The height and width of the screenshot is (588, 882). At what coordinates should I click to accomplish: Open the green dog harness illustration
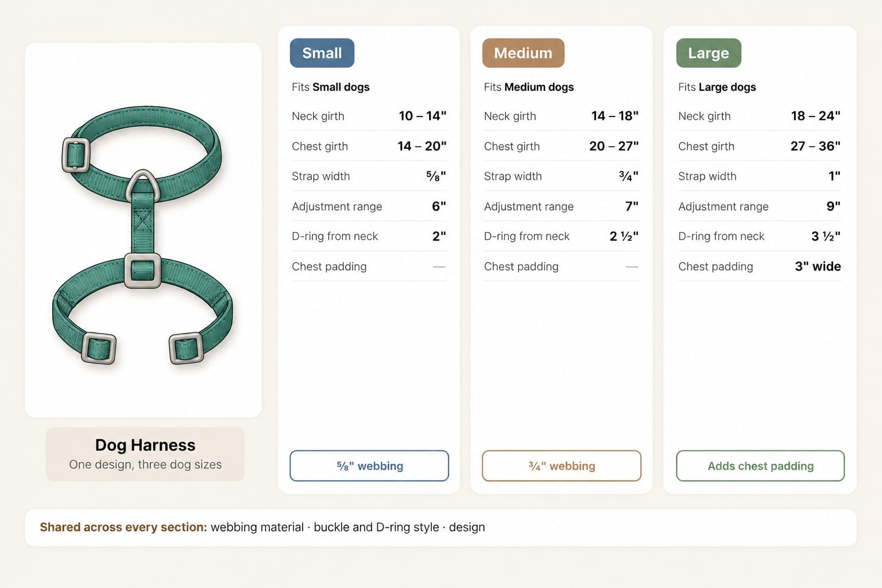[x=143, y=235]
